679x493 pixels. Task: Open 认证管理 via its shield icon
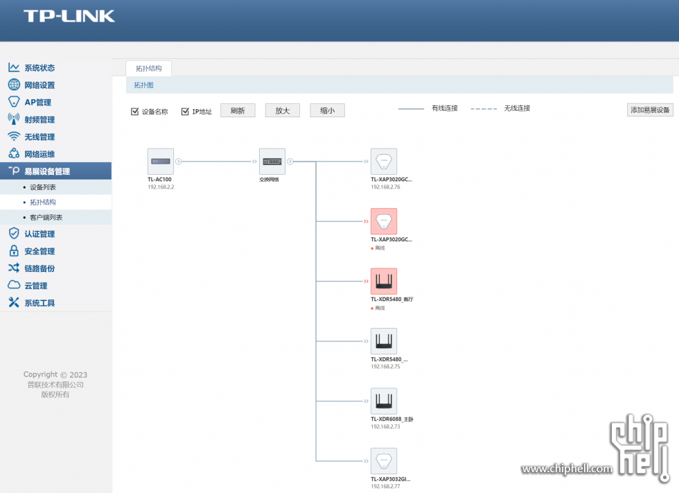pos(14,234)
